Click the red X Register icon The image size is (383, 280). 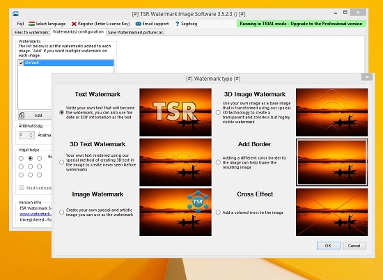(74, 24)
